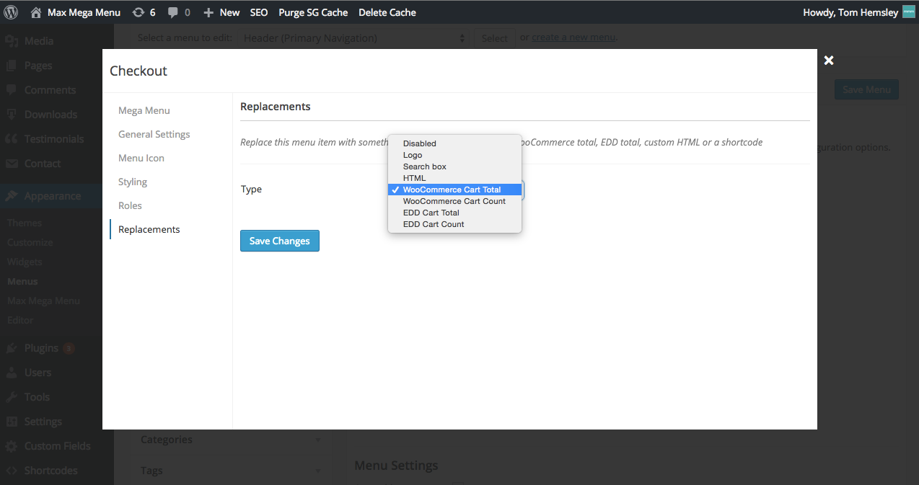Open Widgets under Appearance
Image resolution: width=919 pixels, height=485 pixels.
(25, 262)
